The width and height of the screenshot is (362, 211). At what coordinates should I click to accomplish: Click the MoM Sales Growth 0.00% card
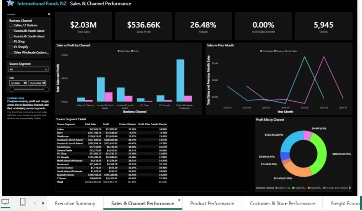coord(263,26)
